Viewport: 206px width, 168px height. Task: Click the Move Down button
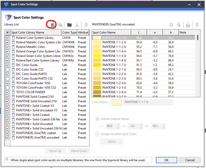click(x=79, y=151)
